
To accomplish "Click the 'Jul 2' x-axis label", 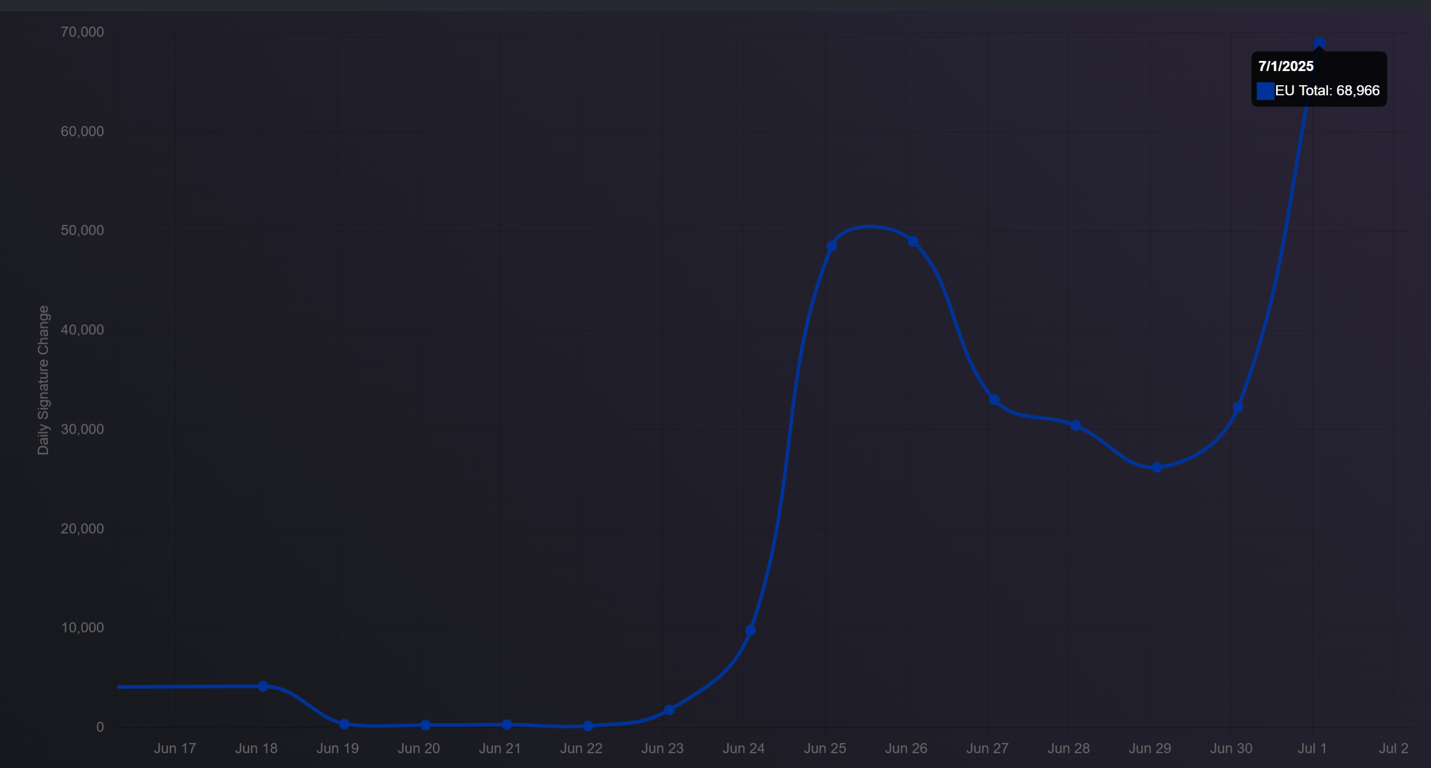I will 1393,748.
